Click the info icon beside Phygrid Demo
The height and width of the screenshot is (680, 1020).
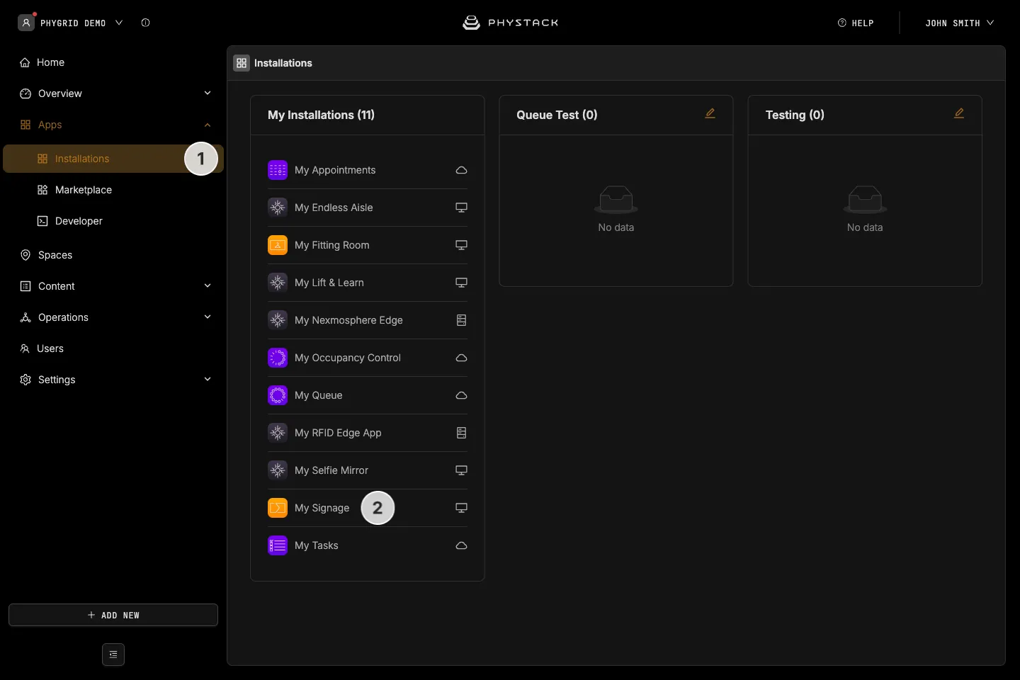pos(145,23)
